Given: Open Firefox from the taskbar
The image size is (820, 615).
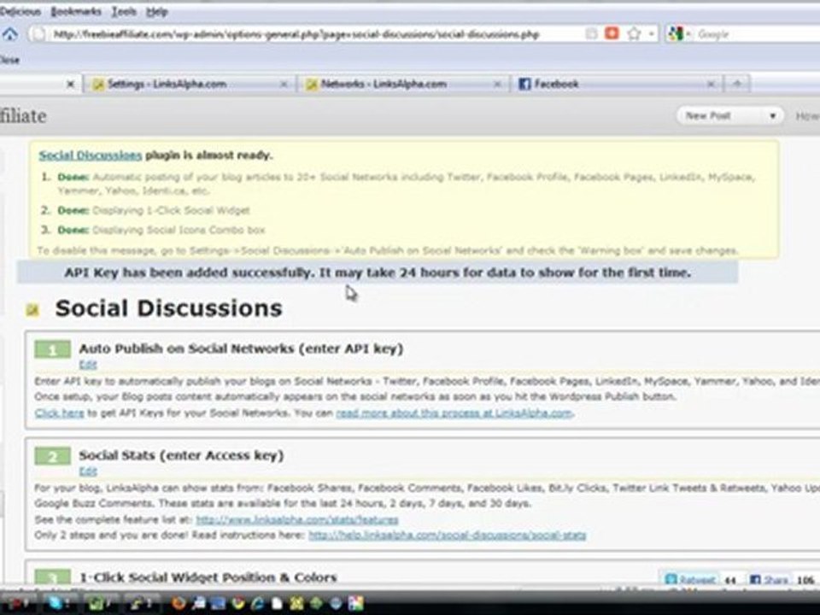Looking at the screenshot, I should pyautogui.click(x=179, y=603).
